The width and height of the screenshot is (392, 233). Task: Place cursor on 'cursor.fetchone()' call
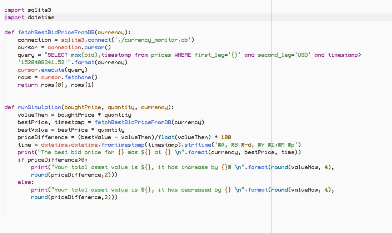[x=69, y=77]
